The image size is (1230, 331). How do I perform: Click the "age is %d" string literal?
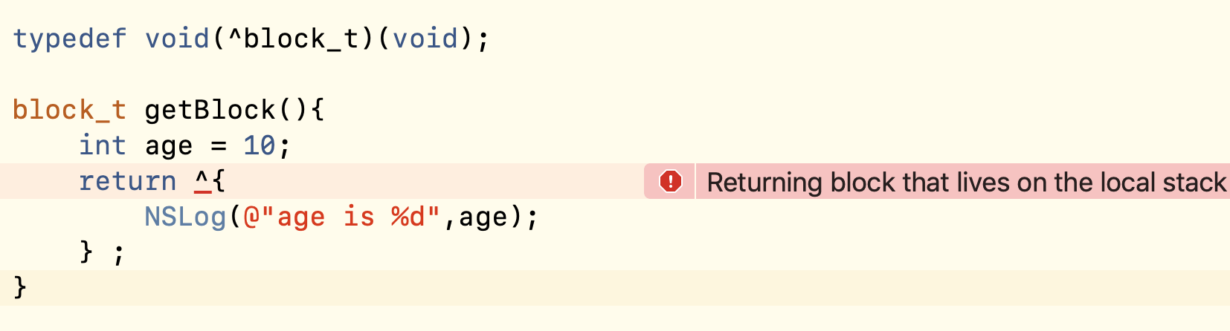click(x=342, y=217)
